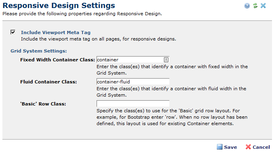
Task: Click the Include Viewport Meta Tag label
Action: (x=56, y=32)
